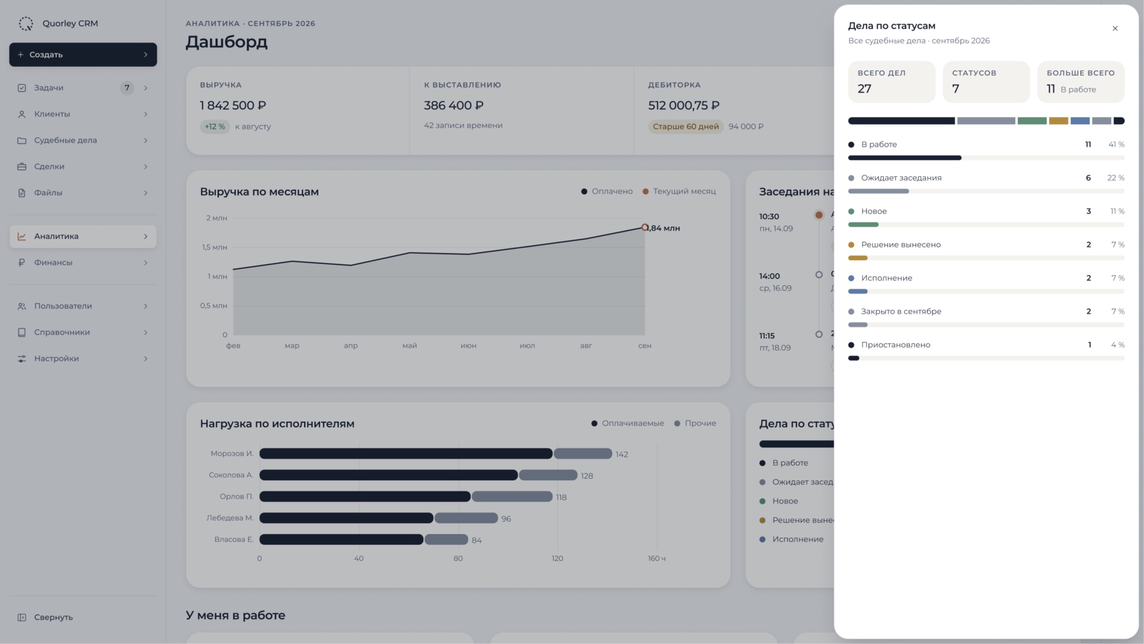Click the plus icon on Создать
This screenshot has width=1144, height=644.
point(20,55)
